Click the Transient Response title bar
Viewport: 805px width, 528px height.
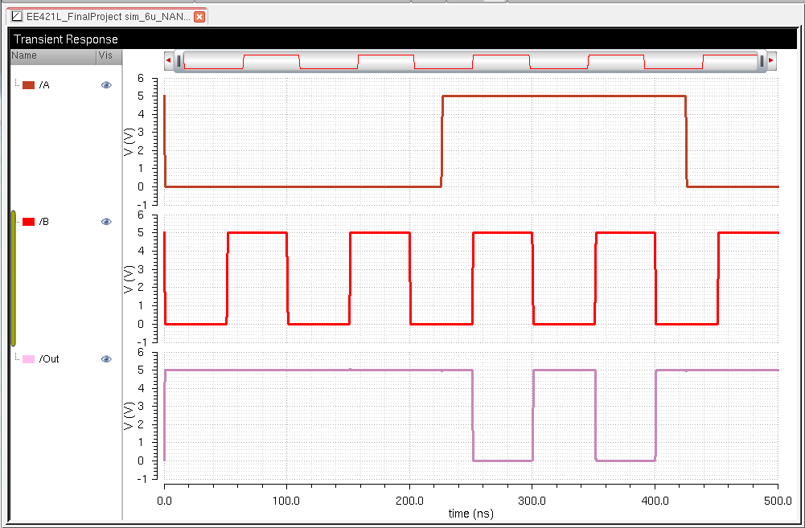(402, 39)
